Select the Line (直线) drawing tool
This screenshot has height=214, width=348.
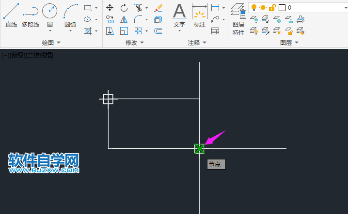pyautogui.click(x=11, y=14)
